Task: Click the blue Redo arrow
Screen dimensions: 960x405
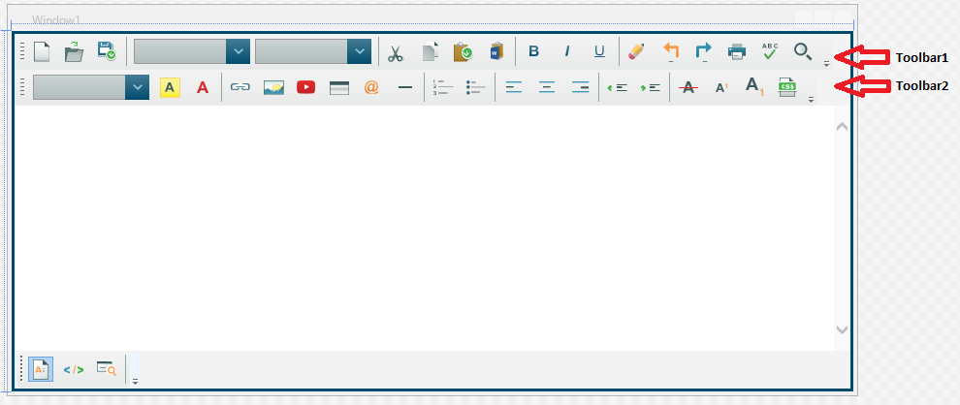Action: coord(703,51)
